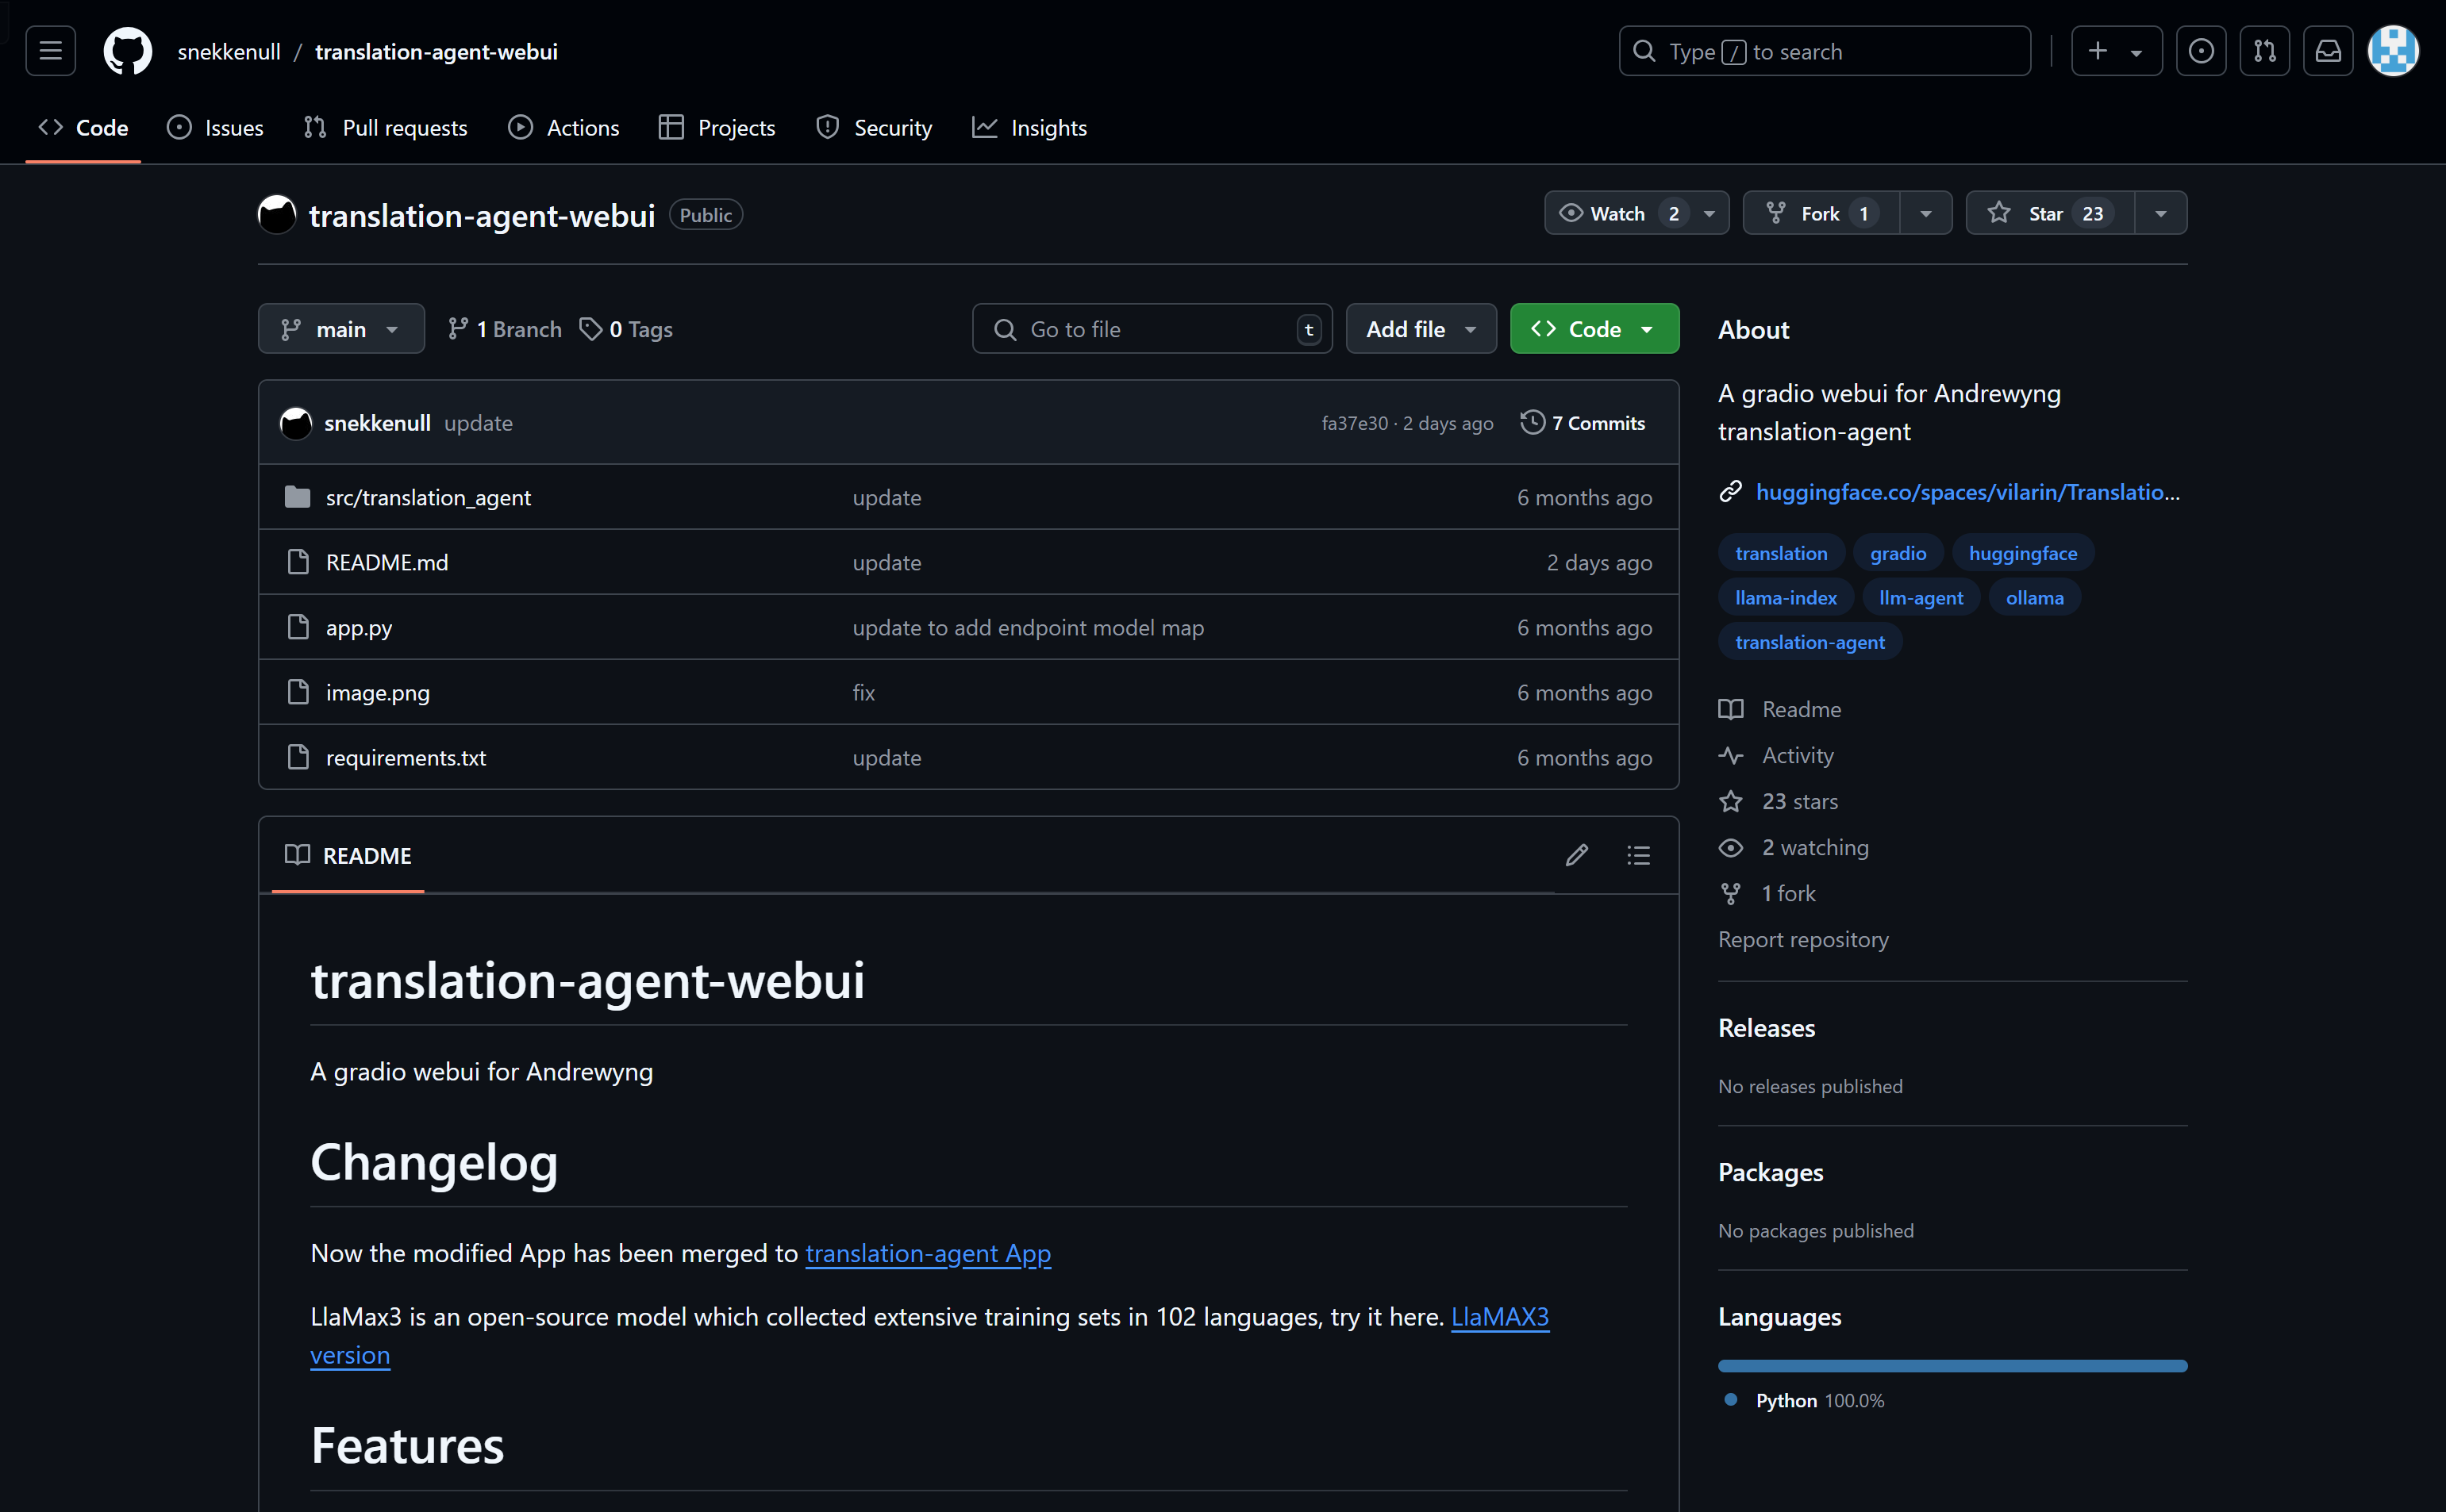Click the Python language bar
The image size is (2446, 1512).
click(x=1953, y=1366)
